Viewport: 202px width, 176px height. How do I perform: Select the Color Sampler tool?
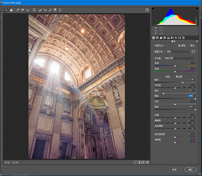tap(22, 10)
